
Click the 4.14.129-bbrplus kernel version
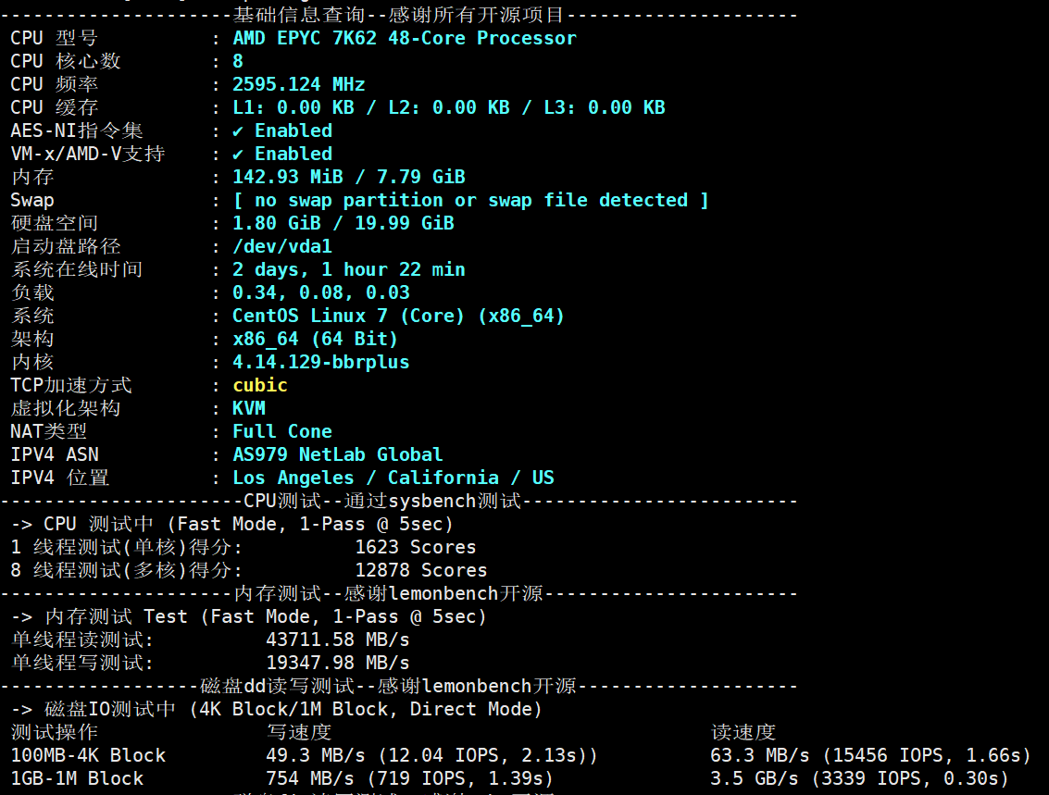tap(320, 362)
